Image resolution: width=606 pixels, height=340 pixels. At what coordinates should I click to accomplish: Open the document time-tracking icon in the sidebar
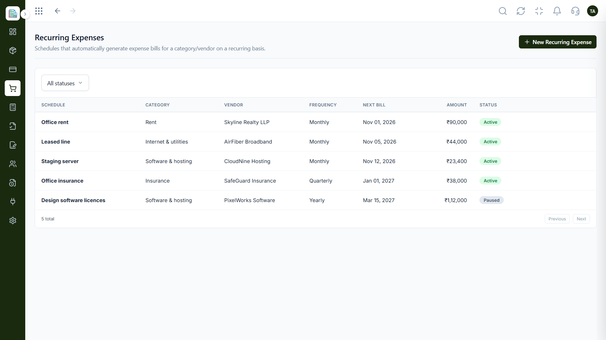click(x=13, y=183)
